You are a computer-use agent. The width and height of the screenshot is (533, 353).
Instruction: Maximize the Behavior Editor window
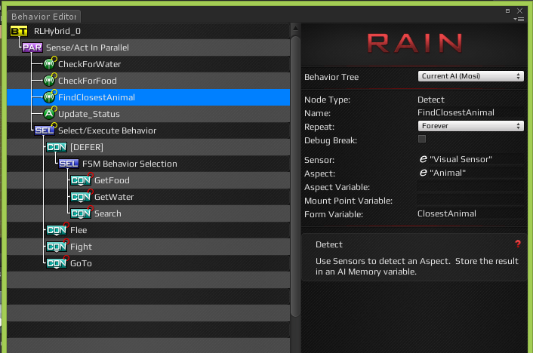coord(507,11)
